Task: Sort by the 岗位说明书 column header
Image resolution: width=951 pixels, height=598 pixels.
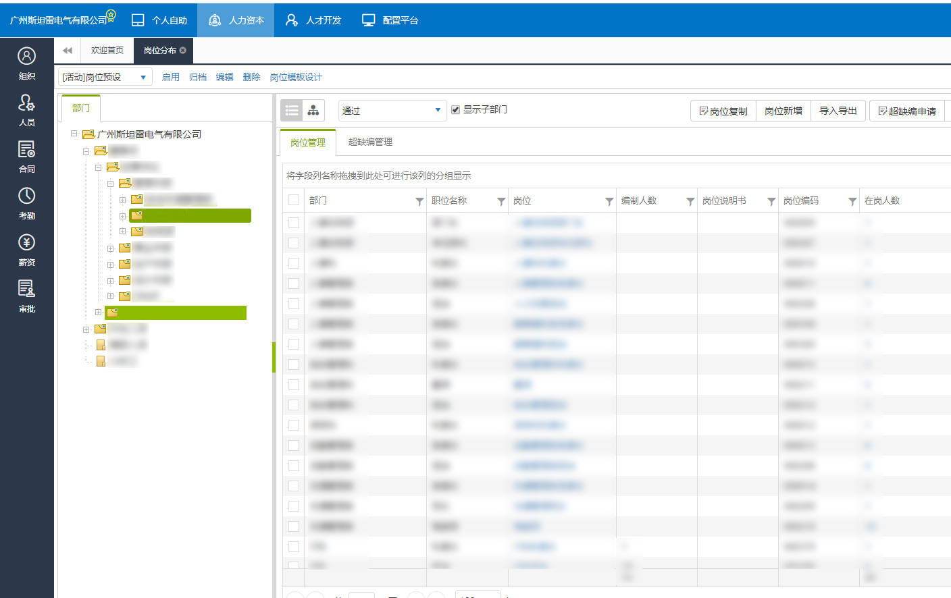Action: click(x=724, y=200)
